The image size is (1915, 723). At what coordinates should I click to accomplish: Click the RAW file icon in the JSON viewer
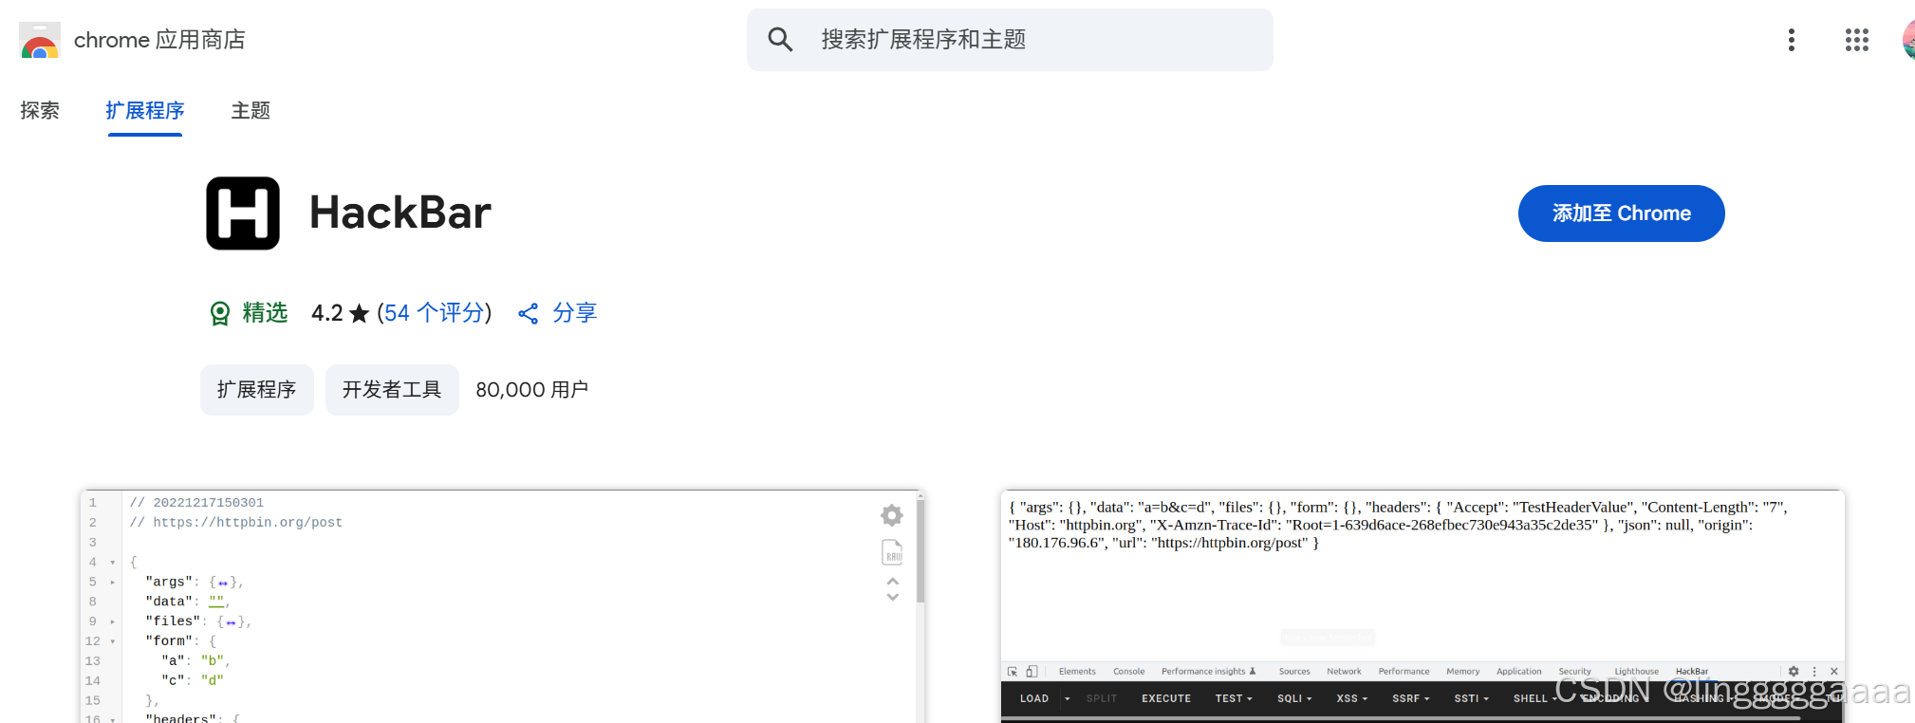[892, 552]
